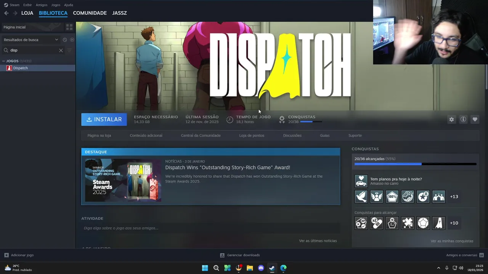The width and height of the screenshot is (488, 274).
Task: Open Exibir menu
Action: [27, 5]
